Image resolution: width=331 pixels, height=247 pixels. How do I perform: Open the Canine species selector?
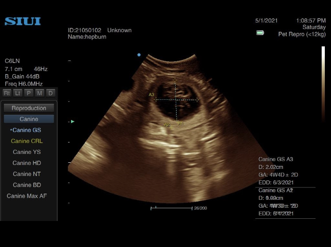click(29, 119)
